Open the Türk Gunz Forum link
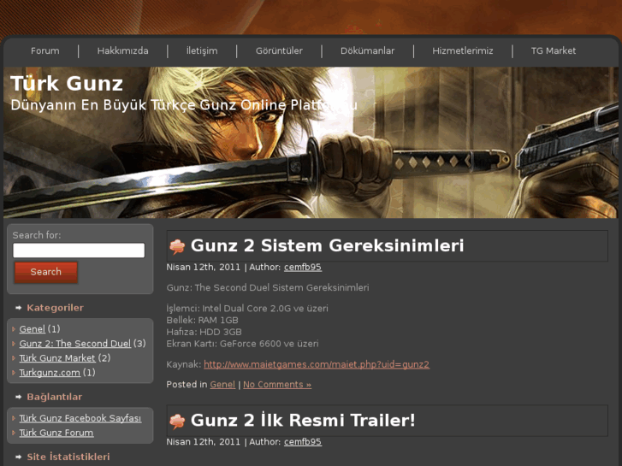The height and width of the screenshot is (466, 622). (x=56, y=433)
